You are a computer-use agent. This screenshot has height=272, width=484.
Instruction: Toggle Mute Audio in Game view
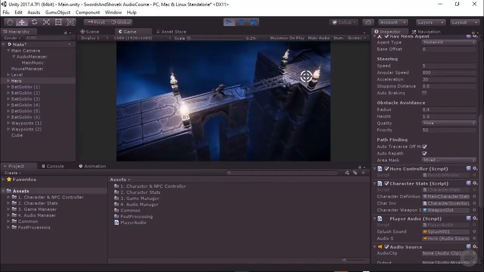[319, 38]
